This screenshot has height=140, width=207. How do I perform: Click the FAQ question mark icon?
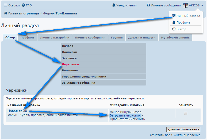tap(23, 5)
